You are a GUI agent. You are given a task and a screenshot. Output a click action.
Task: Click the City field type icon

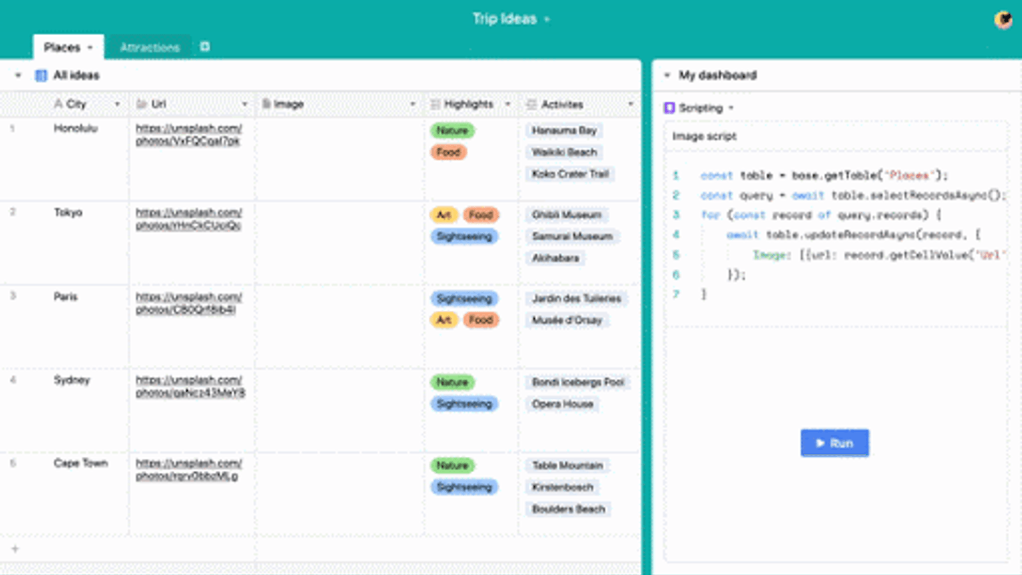tap(59, 104)
